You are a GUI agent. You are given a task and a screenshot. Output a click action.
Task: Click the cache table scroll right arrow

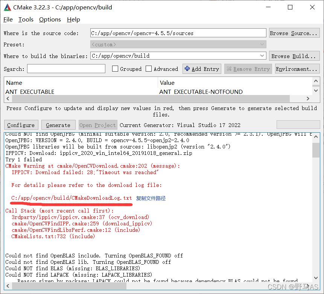pyautogui.click(x=308, y=98)
